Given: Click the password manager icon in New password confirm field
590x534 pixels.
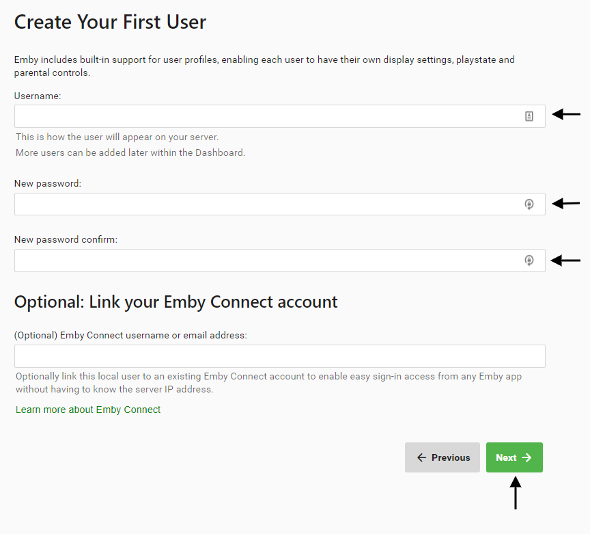Looking at the screenshot, I should tap(529, 261).
